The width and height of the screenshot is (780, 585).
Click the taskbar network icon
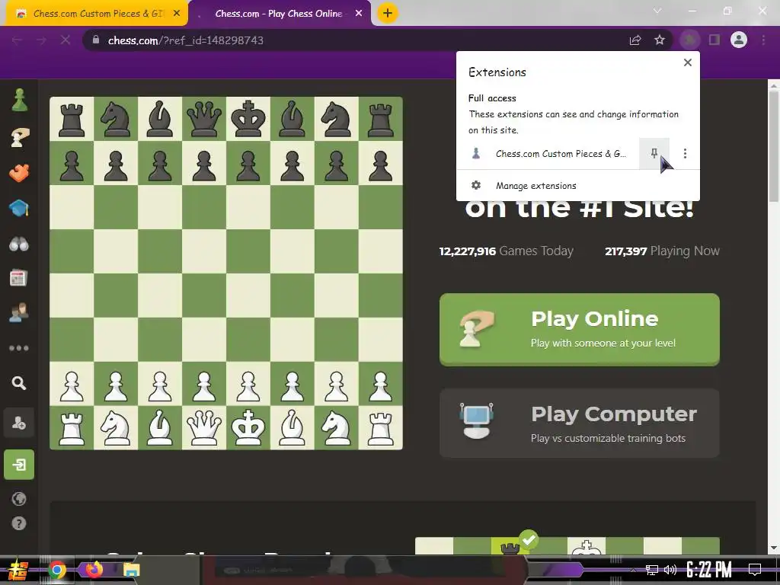(652, 570)
